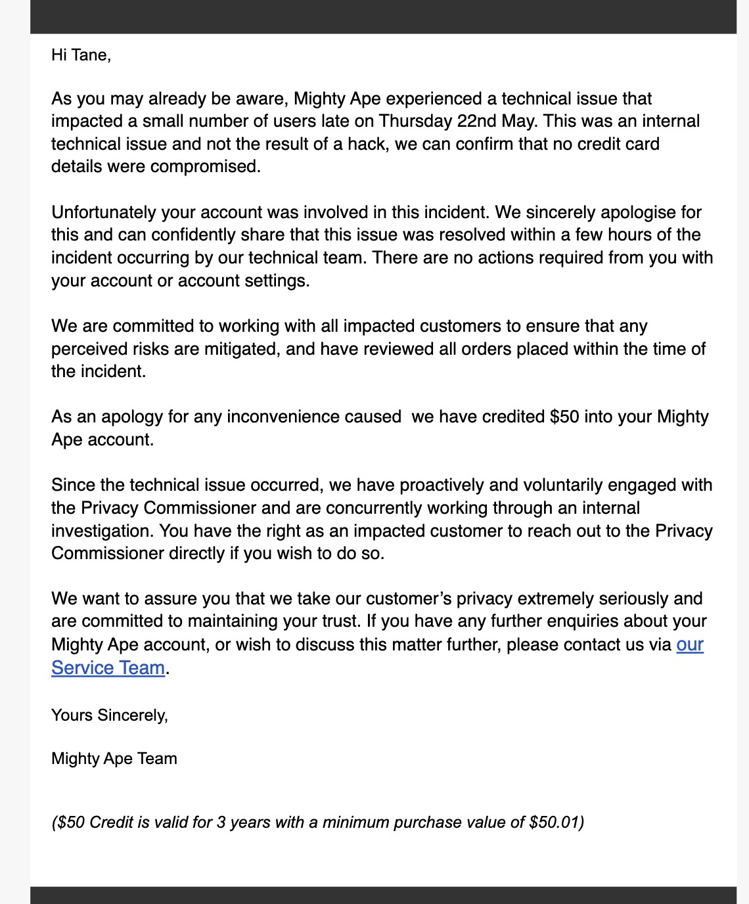The image size is (749, 904).
Task: Click the dark header bar at top
Action: (x=383, y=16)
